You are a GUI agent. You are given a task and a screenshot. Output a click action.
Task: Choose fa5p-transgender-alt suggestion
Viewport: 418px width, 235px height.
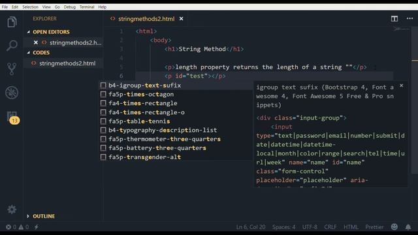(176, 157)
